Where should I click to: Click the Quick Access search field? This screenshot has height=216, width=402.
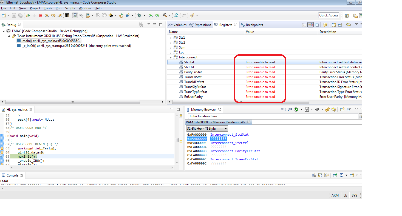click(329, 15)
